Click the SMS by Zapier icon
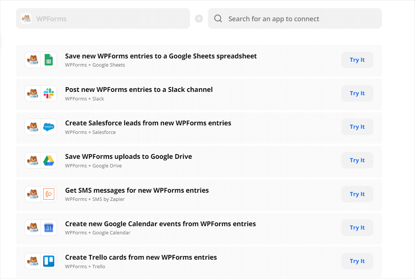Image resolution: width=415 pixels, height=279 pixels. pyautogui.click(x=49, y=194)
